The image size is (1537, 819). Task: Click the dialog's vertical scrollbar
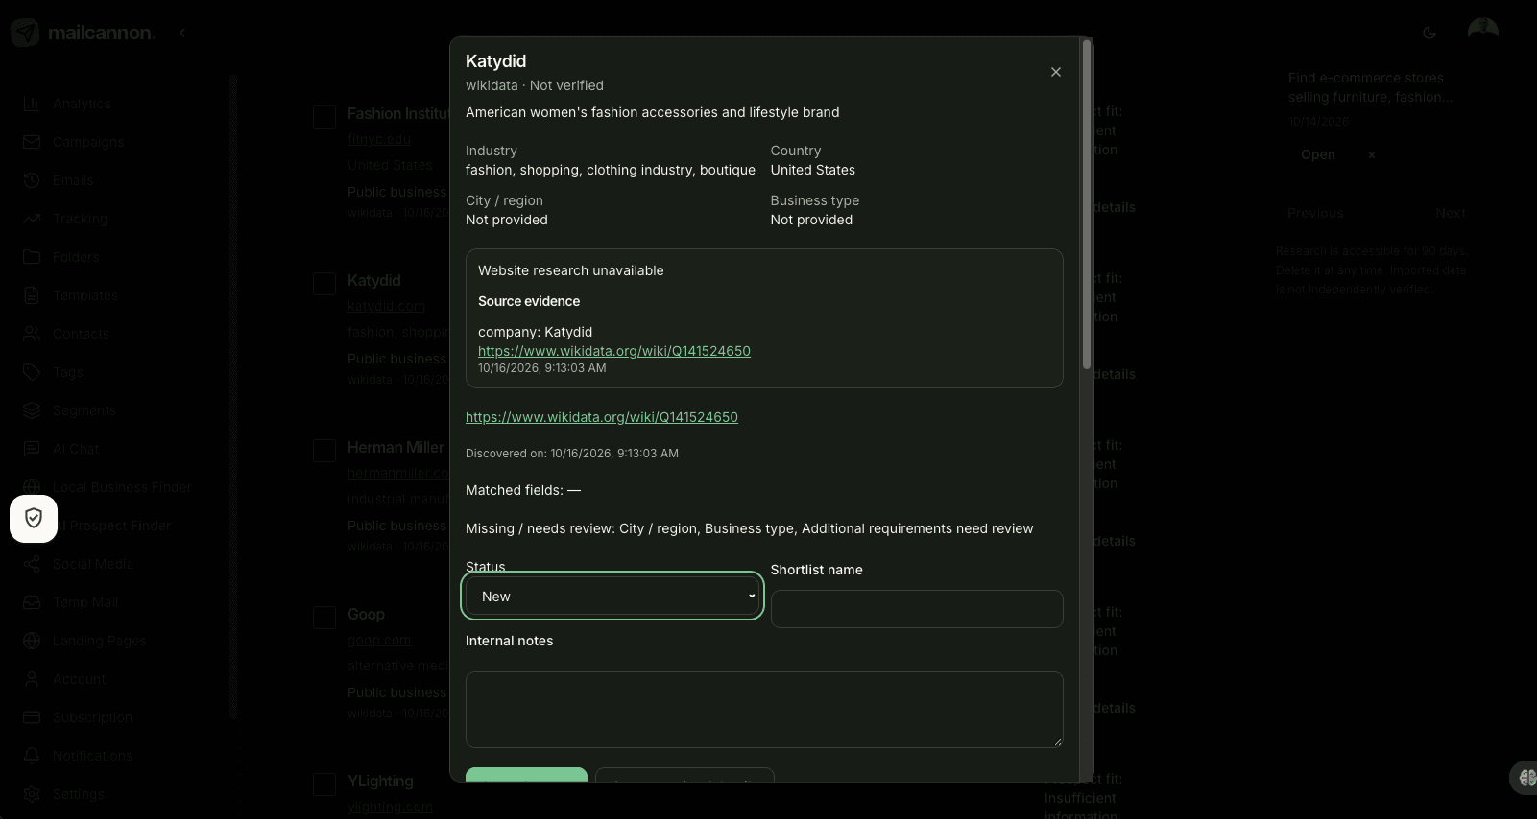[1087, 203]
